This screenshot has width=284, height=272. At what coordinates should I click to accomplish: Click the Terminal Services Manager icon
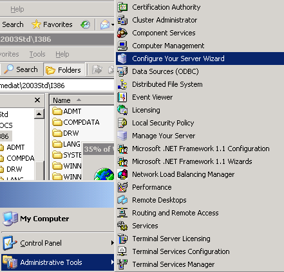pyautogui.click(x=122, y=264)
